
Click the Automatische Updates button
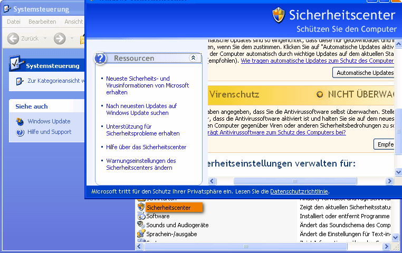[x=363, y=73]
